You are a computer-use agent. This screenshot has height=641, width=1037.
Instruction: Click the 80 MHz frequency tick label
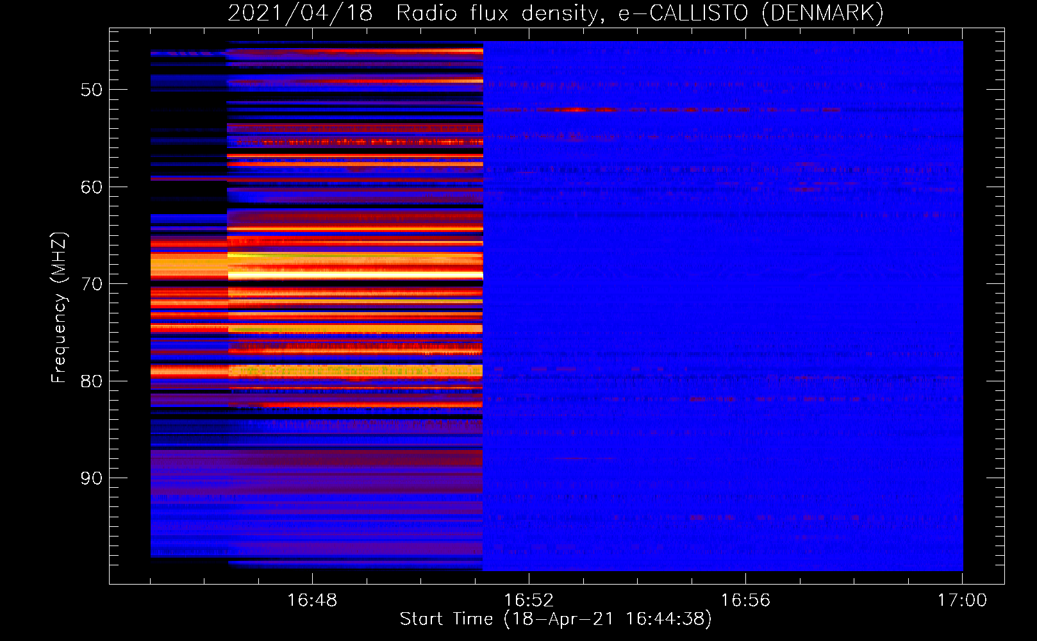click(x=92, y=381)
